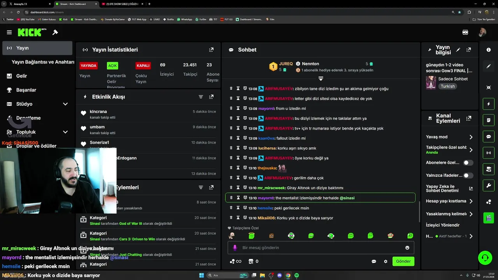Open Yapay Zeka ile Sohbet Denetimi link

pyautogui.click(x=449, y=189)
